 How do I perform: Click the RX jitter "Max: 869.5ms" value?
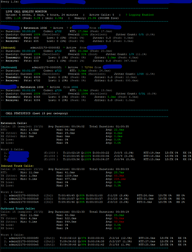(67, 222)
